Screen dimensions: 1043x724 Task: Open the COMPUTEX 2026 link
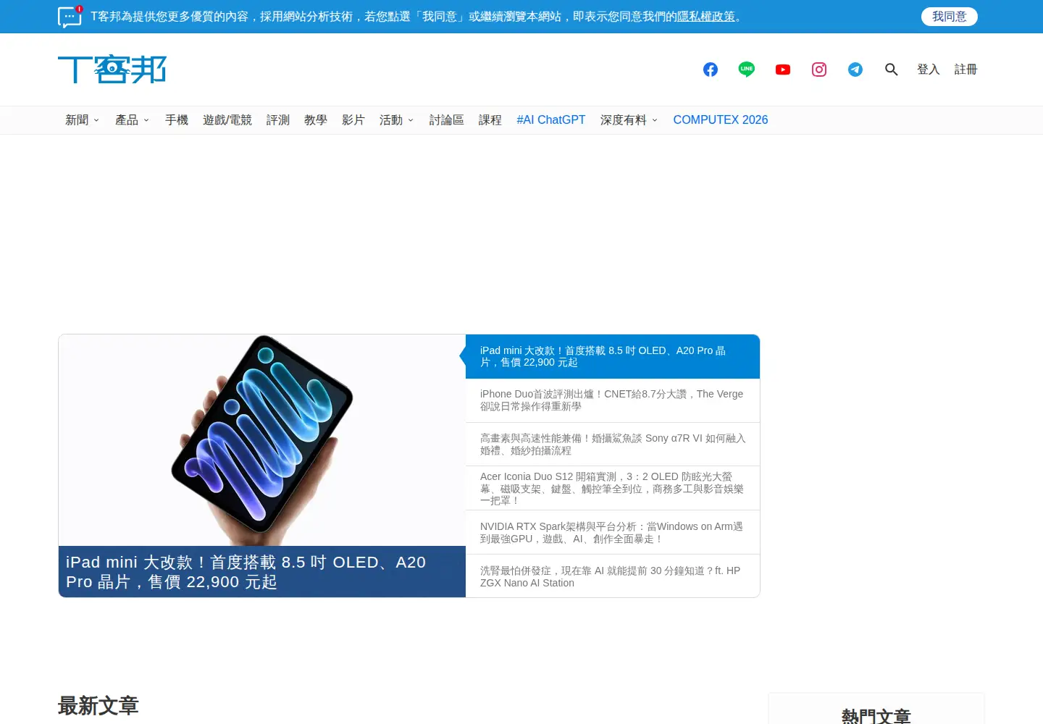(721, 120)
